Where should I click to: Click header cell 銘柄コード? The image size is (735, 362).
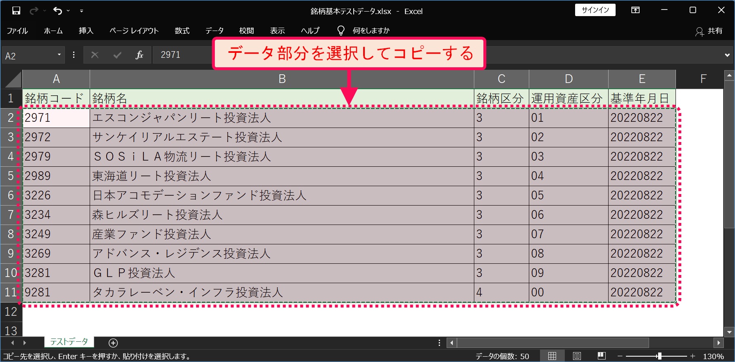pos(56,98)
